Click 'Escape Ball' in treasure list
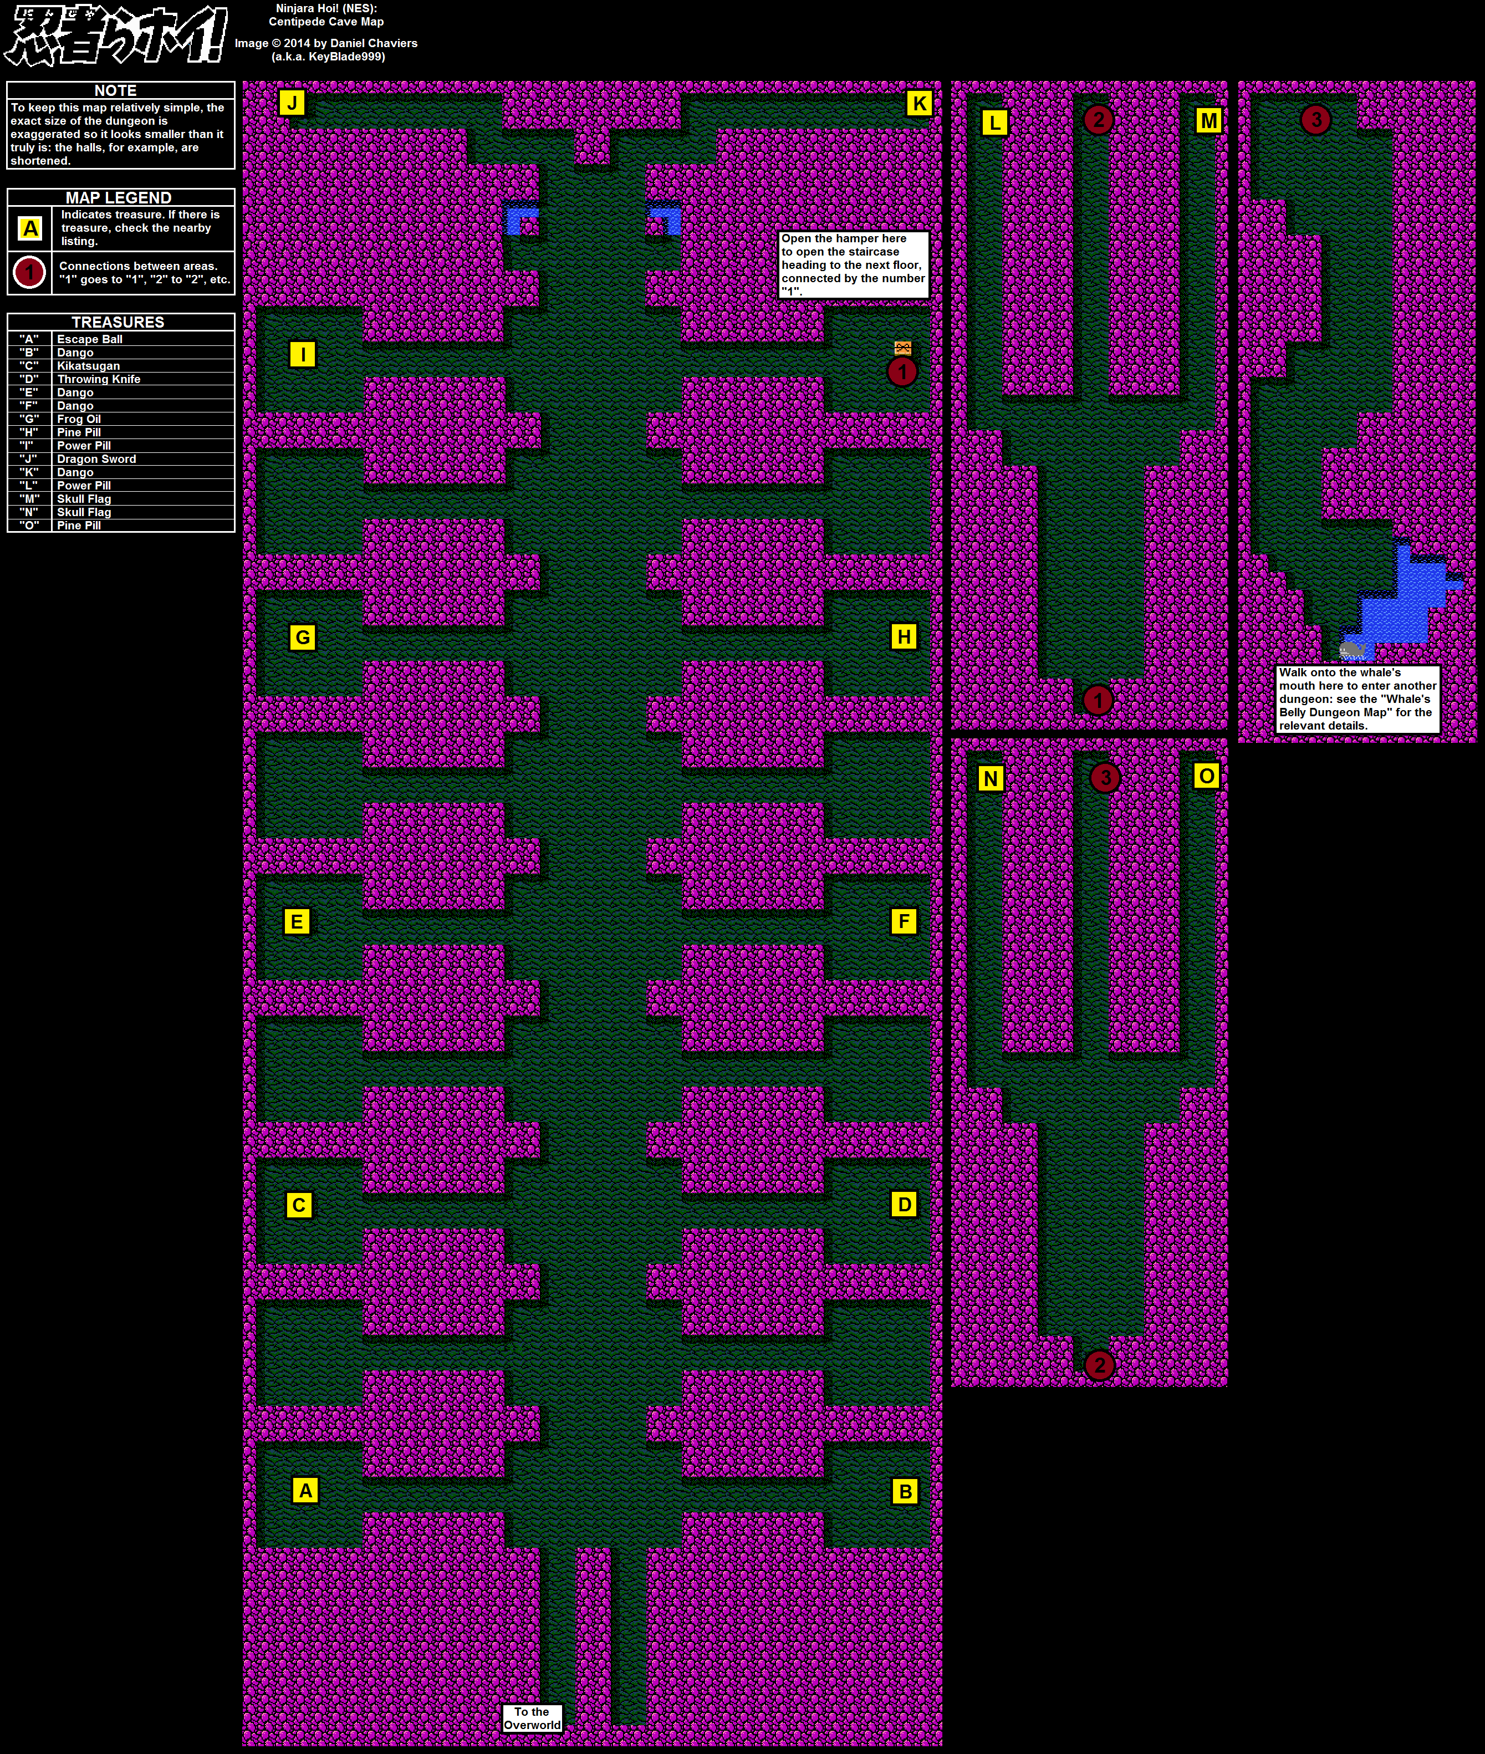The image size is (1485, 1754). coord(90,339)
